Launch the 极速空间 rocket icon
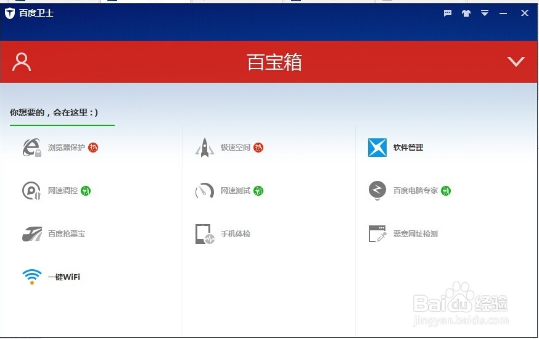539x339 pixels. coord(205,148)
